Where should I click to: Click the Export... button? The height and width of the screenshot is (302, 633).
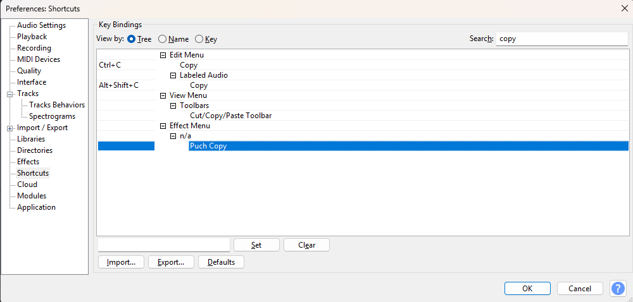point(171,262)
